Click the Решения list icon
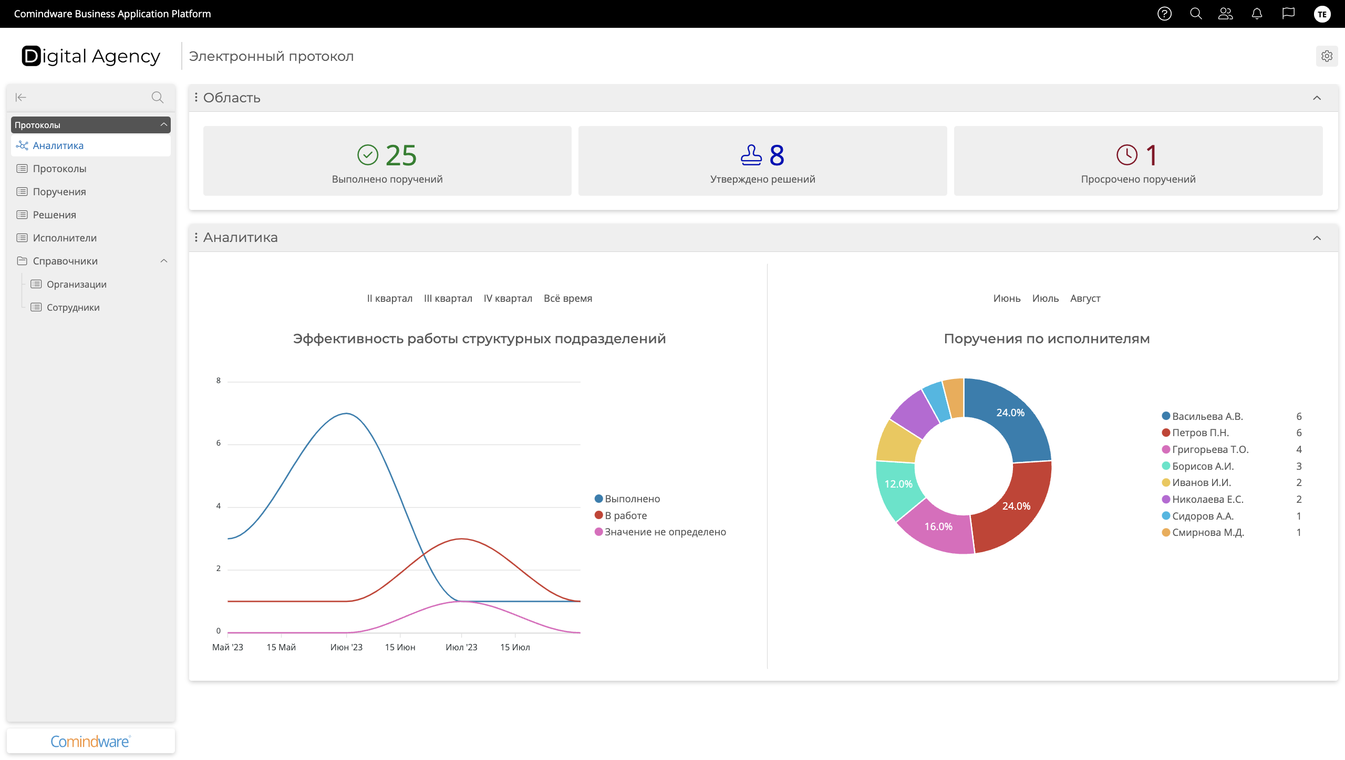Screen dimensions: 1345x760 [22, 215]
